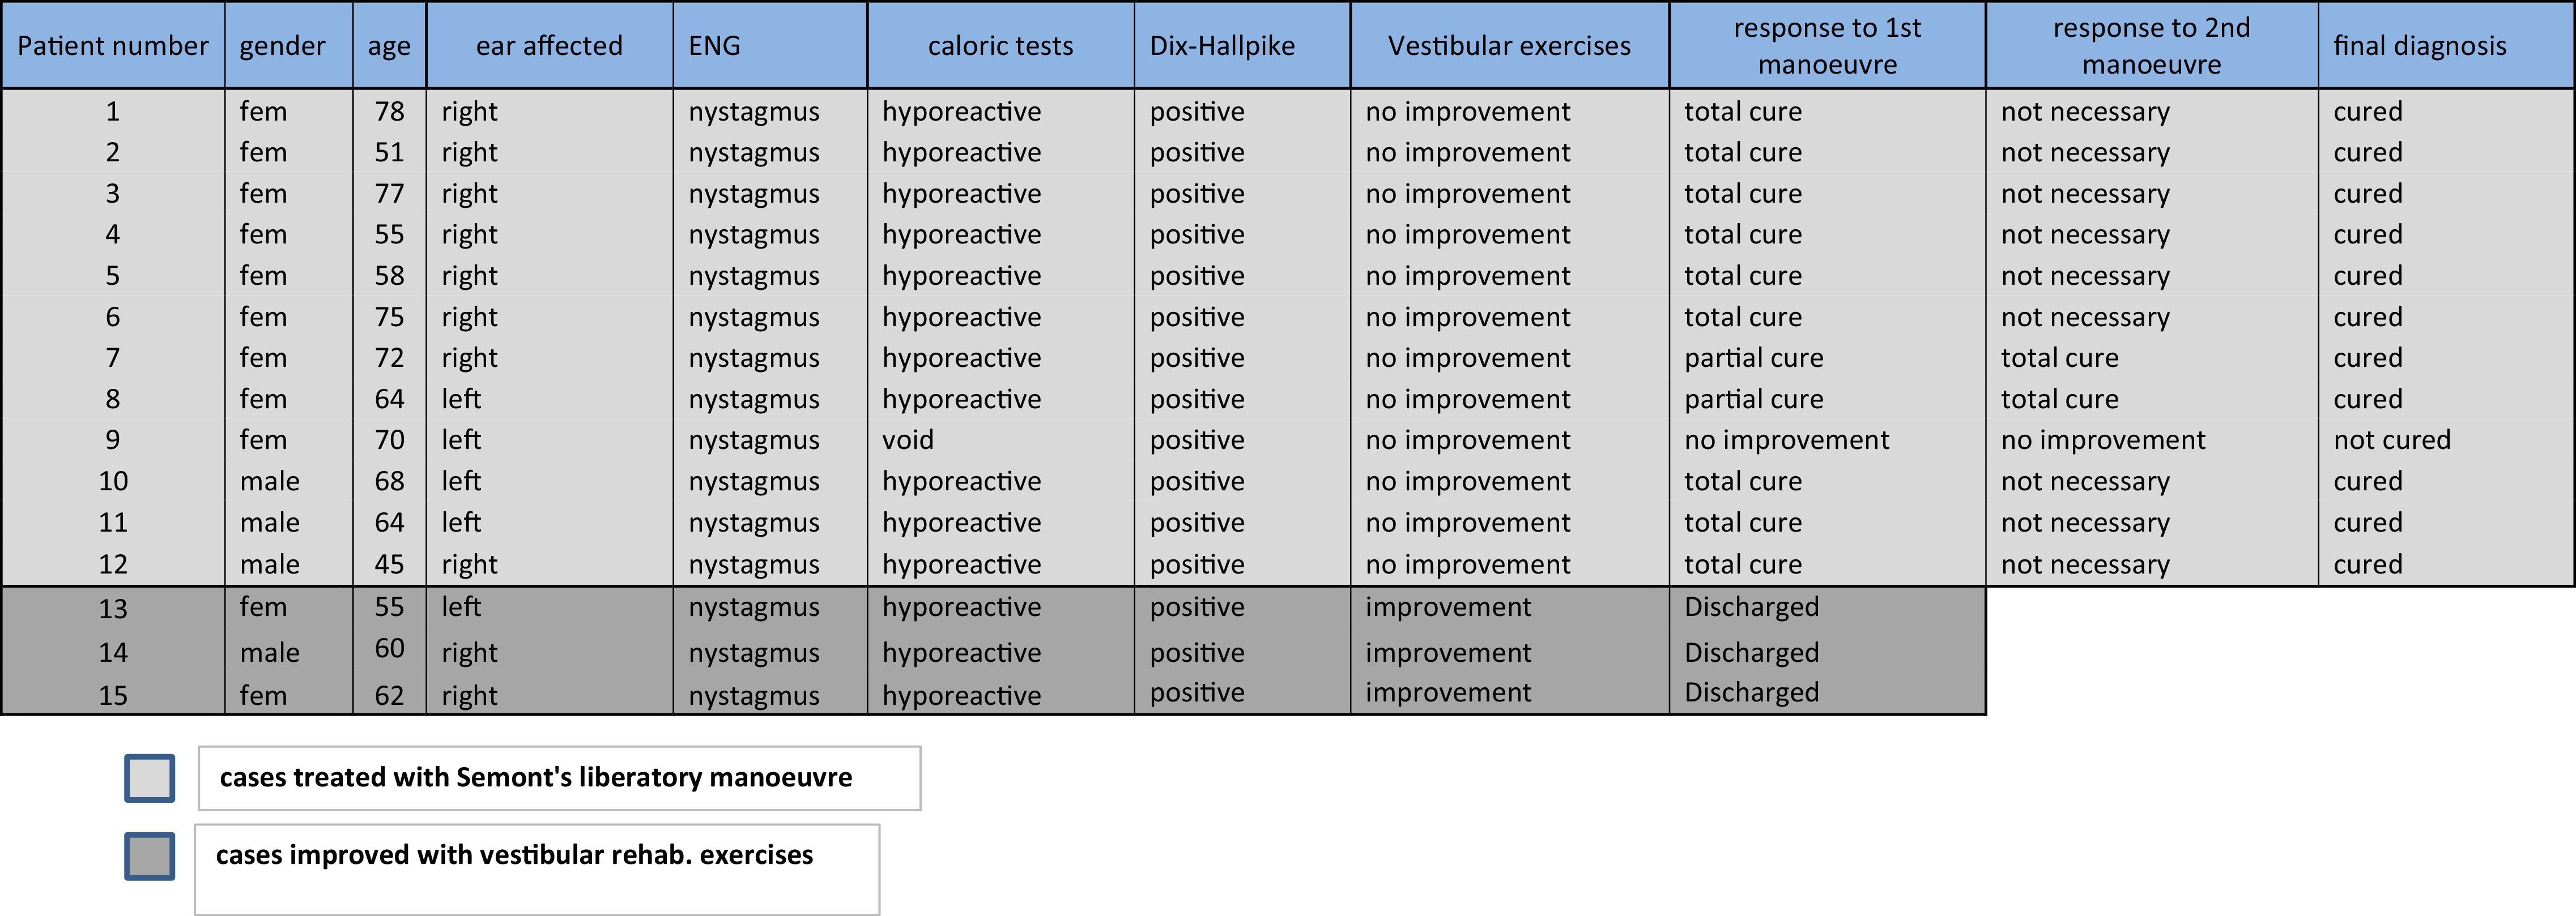
Task: Click the 'caloric tests' column header
Action: coord(1000,46)
